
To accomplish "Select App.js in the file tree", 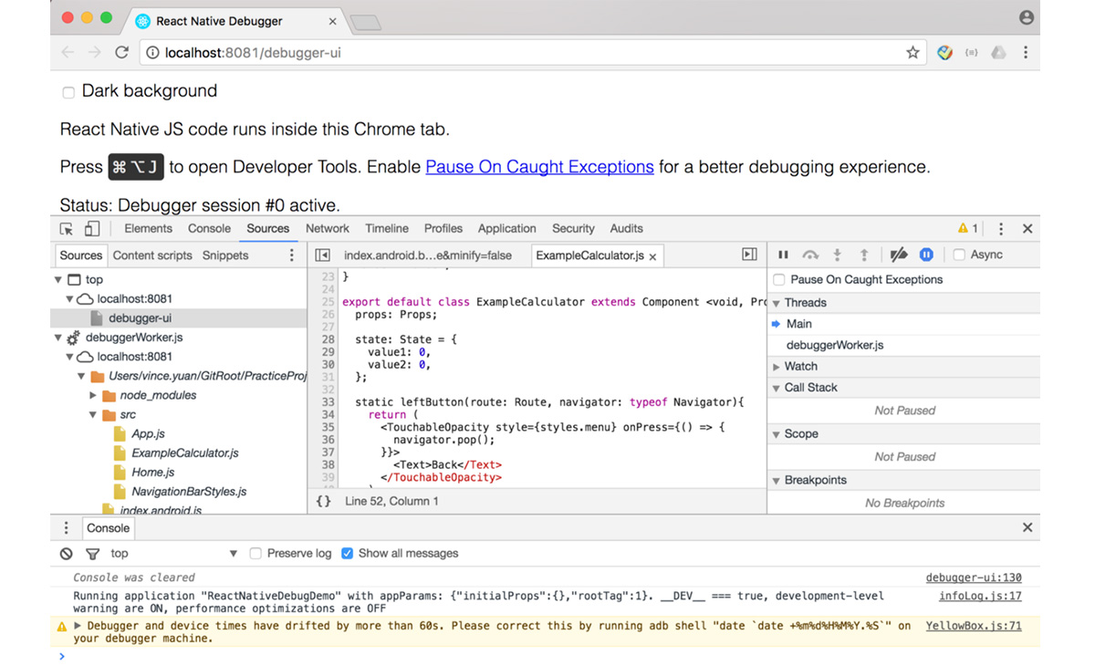I will pyautogui.click(x=148, y=434).
